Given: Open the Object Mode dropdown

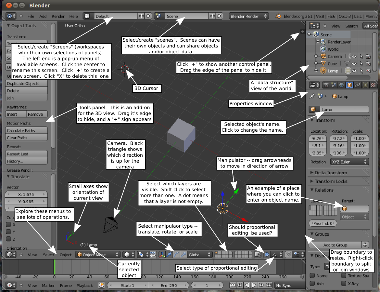Looking at the screenshot, I should coord(98,254).
